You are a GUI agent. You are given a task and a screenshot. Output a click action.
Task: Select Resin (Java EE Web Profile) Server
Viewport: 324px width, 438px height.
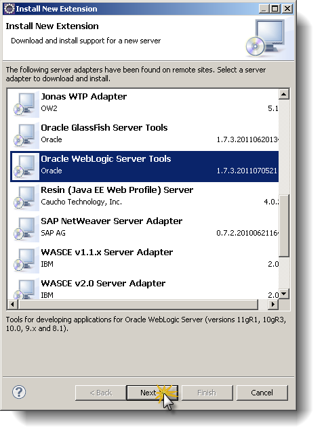coord(144,198)
